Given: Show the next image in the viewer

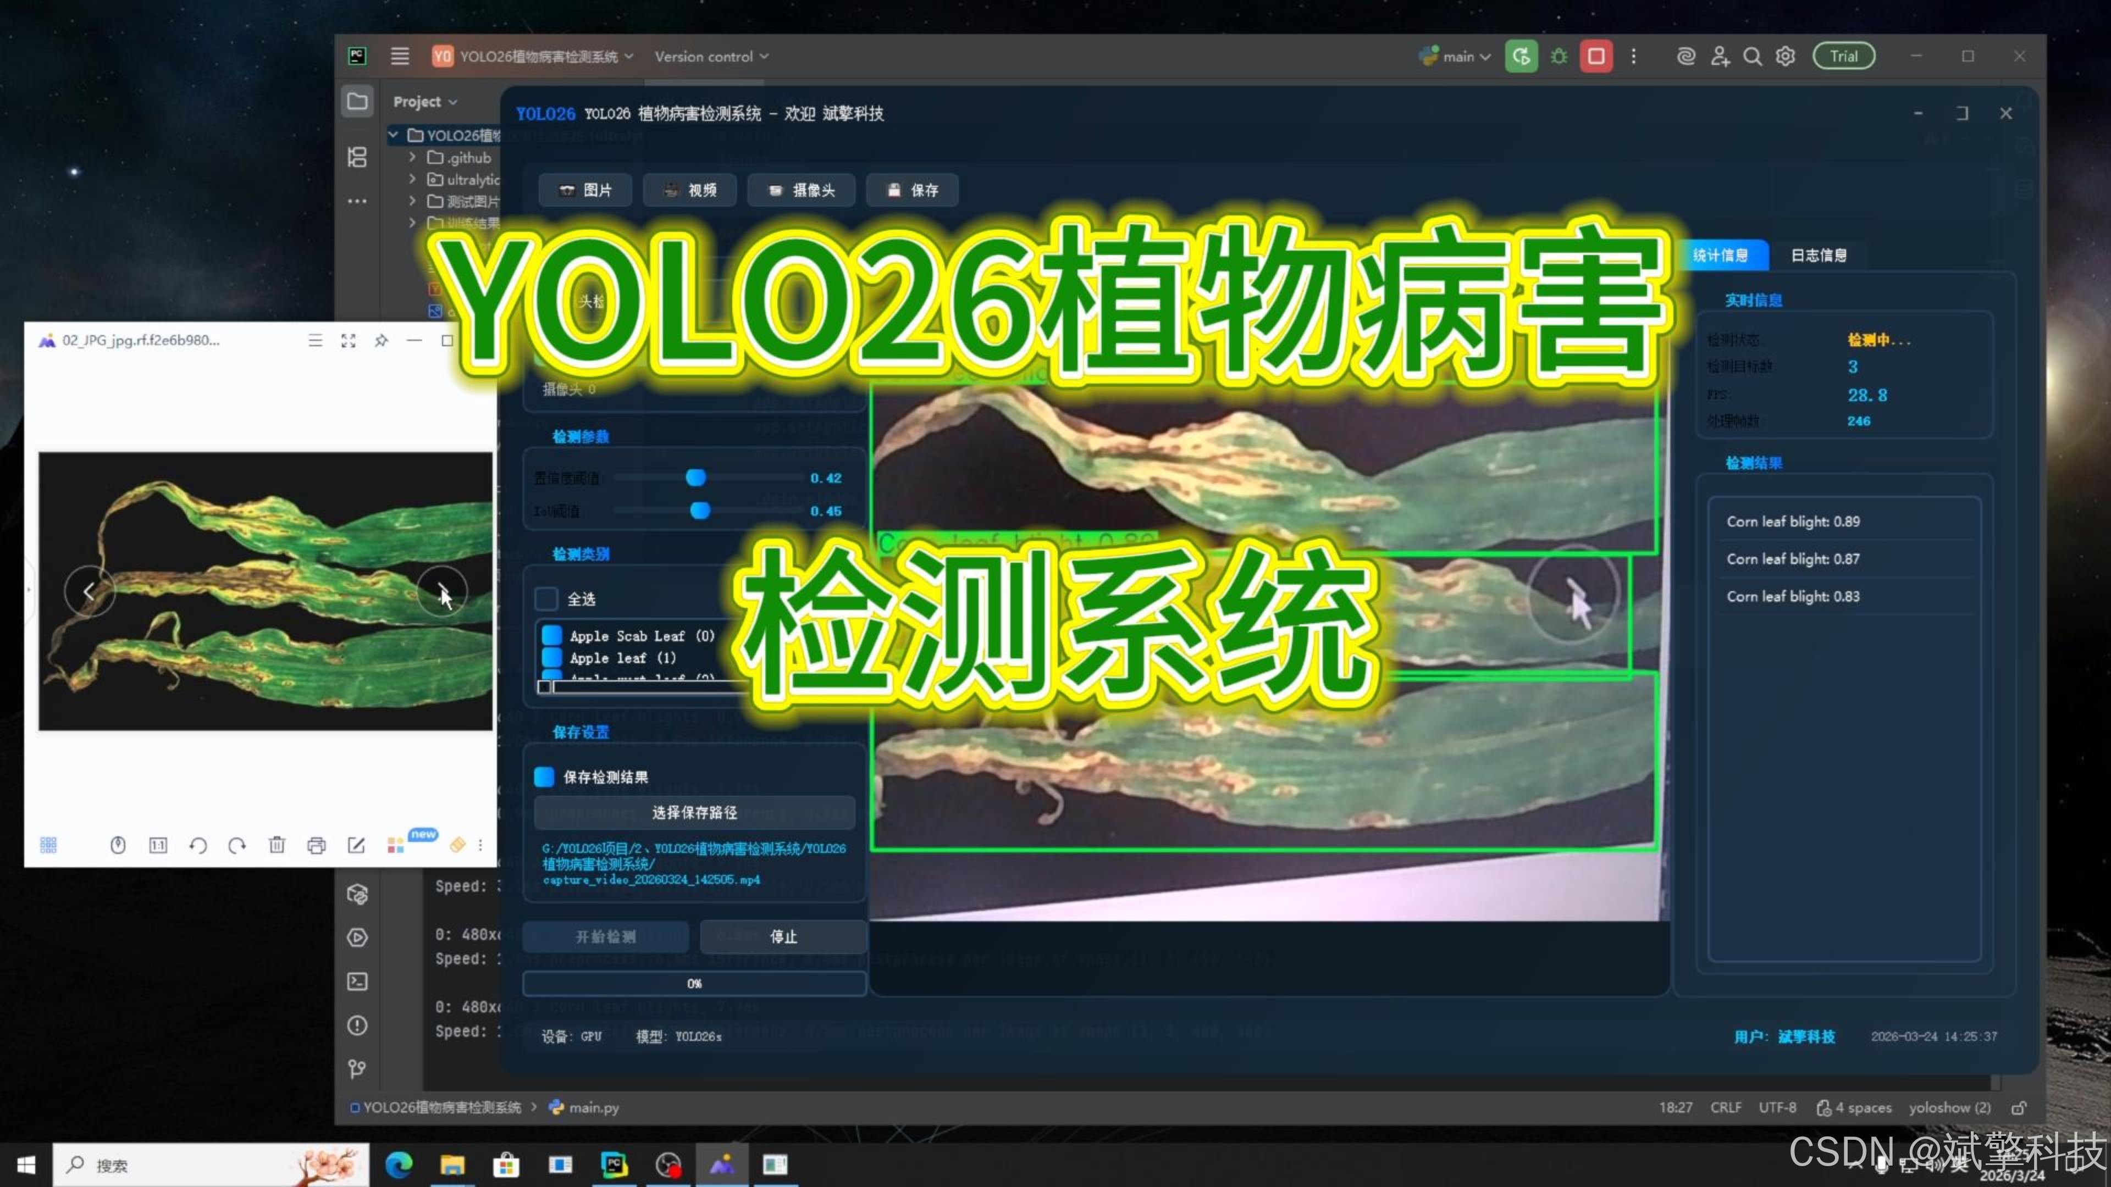Looking at the screenshot, I should [x=441, y=591].
